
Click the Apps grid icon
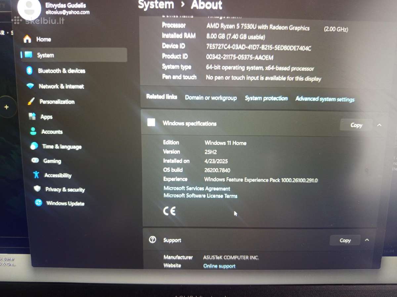click(x=32, y=116)
